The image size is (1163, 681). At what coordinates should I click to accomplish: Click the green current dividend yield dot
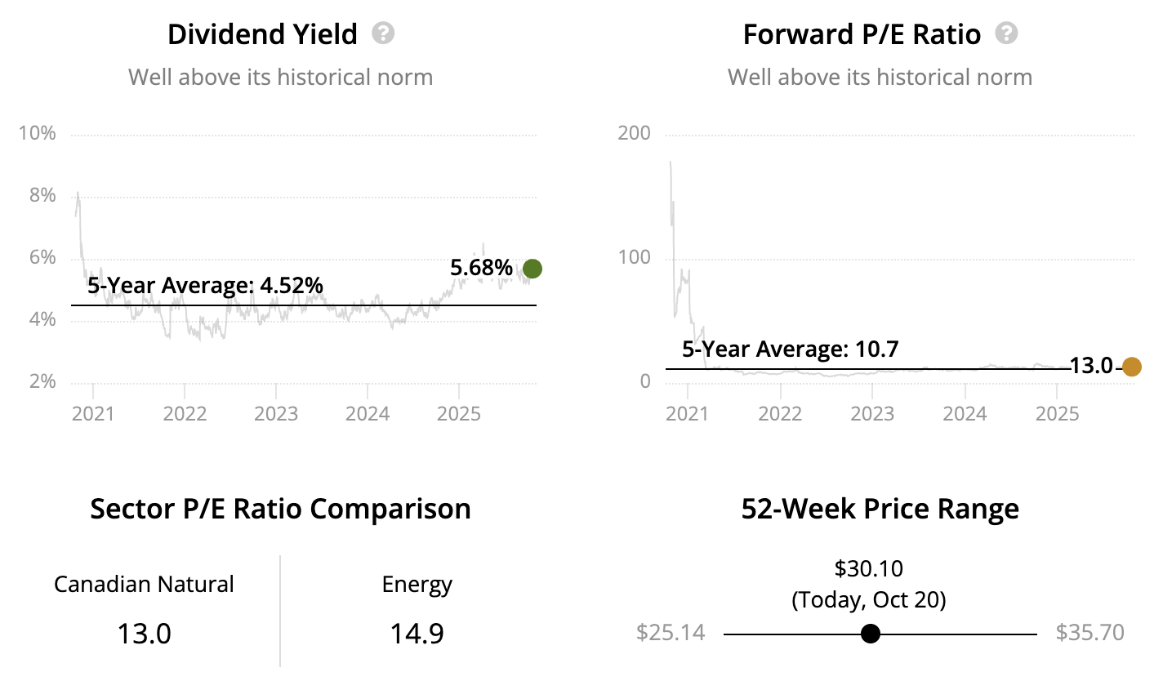(532, 268)
